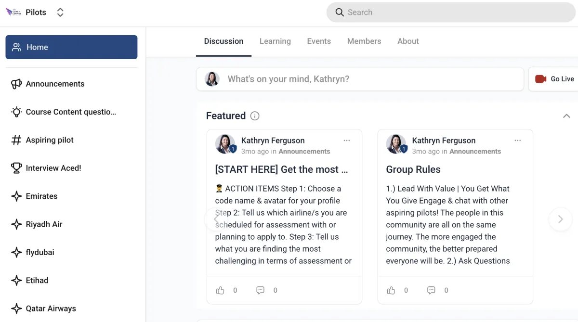Click the Announcements megaphone icon
The image size is (578, 322).
(x=16, y=84)
